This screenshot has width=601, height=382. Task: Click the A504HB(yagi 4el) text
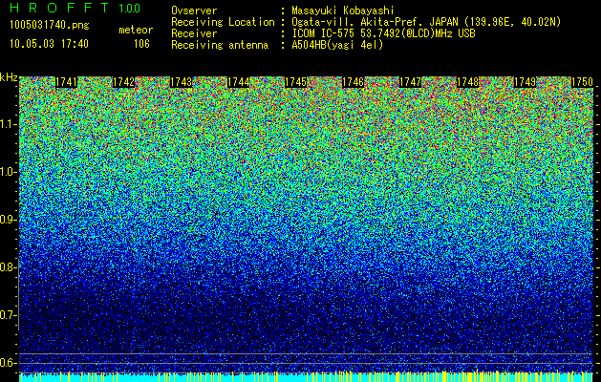[337, 45]
